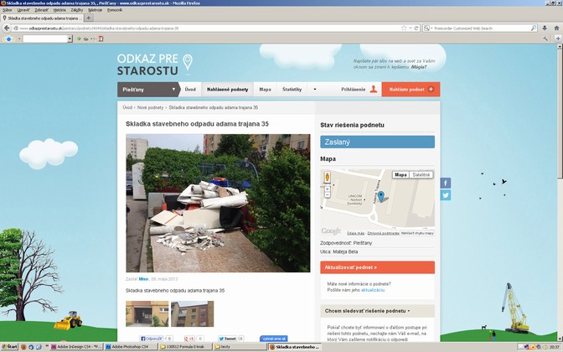Click the red icon in Freecorder toolbar
This screenshot has width=563, height=352.
point(101,39)
